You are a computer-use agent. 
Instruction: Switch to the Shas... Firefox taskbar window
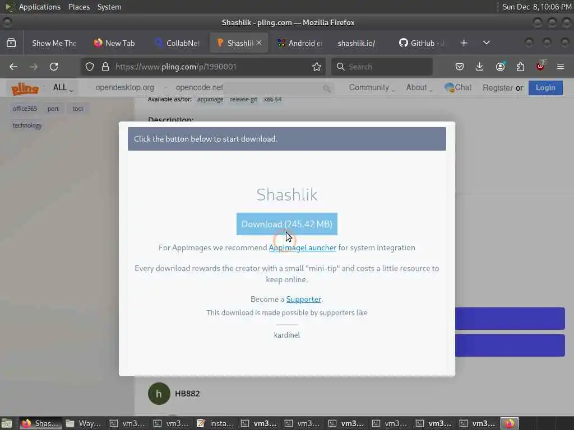40,423
